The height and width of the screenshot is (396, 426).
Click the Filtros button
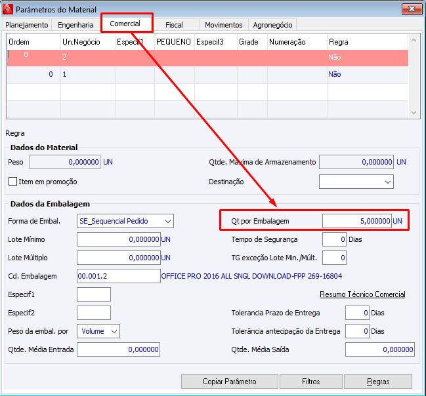(311, 382)
